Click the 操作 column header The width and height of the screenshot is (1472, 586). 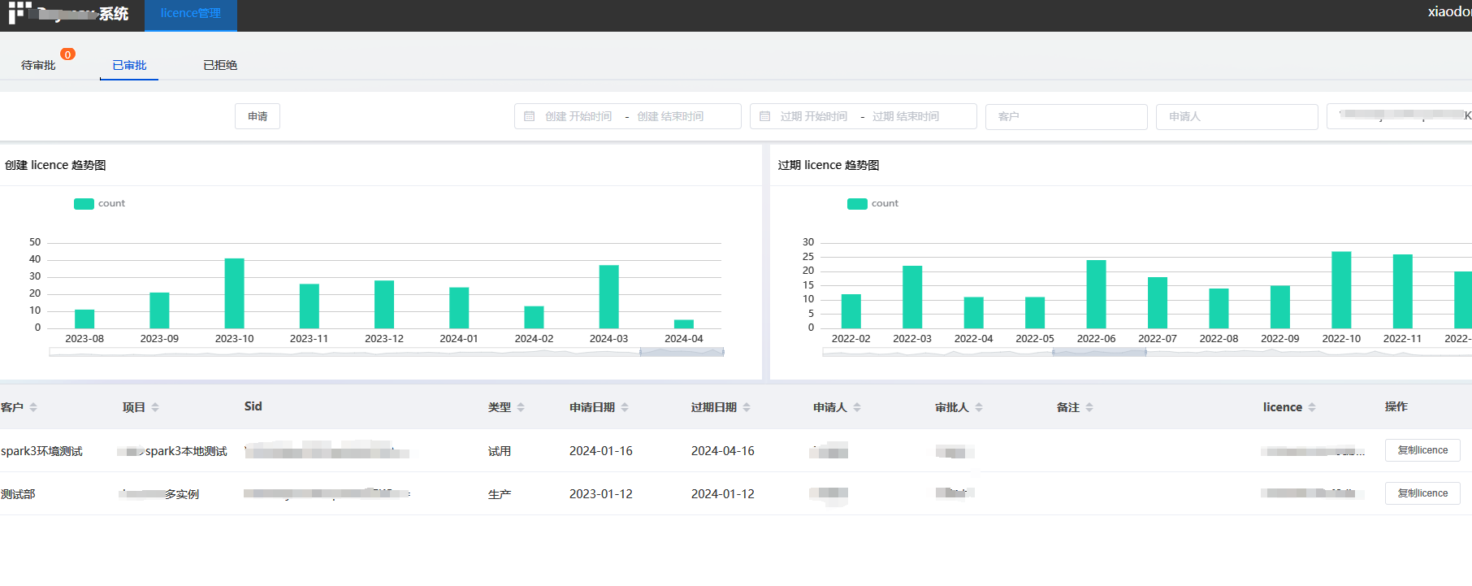pyautogui.click(x=1396, y=406)
